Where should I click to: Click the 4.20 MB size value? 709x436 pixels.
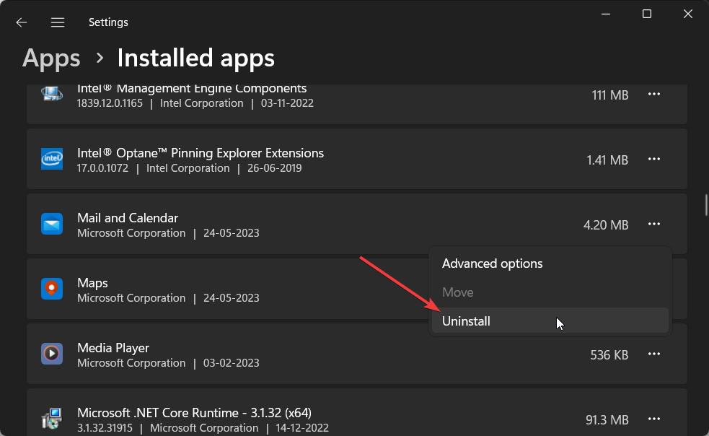(x=606, y=225)
